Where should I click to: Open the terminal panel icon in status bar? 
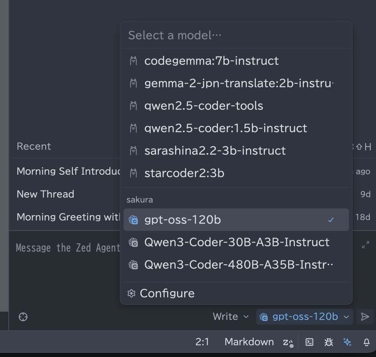click(309, 342)
